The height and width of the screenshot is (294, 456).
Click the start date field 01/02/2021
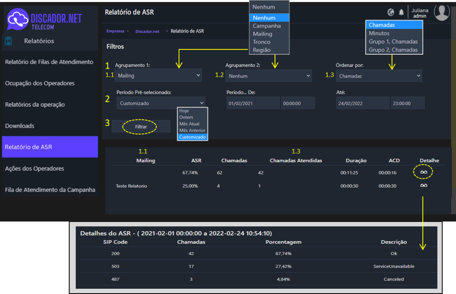tap(253, 103)
